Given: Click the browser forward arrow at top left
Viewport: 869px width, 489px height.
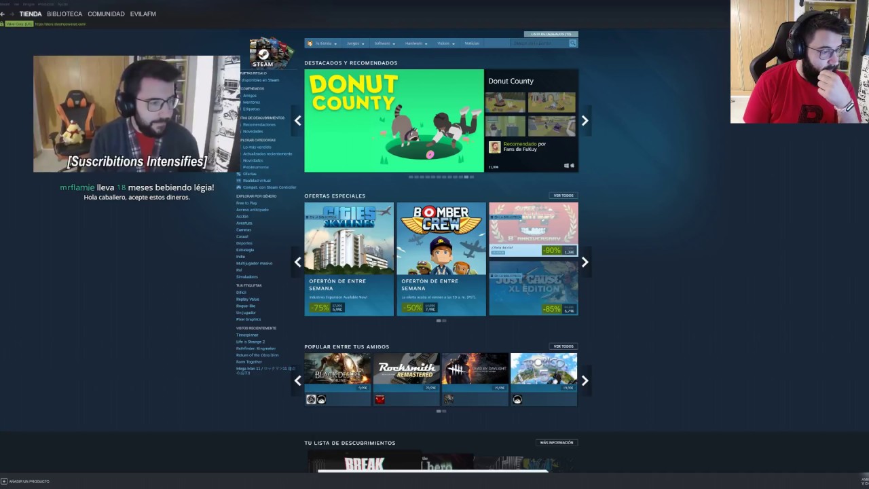Looking at the screenshot, I should click(x=12, y=14).
